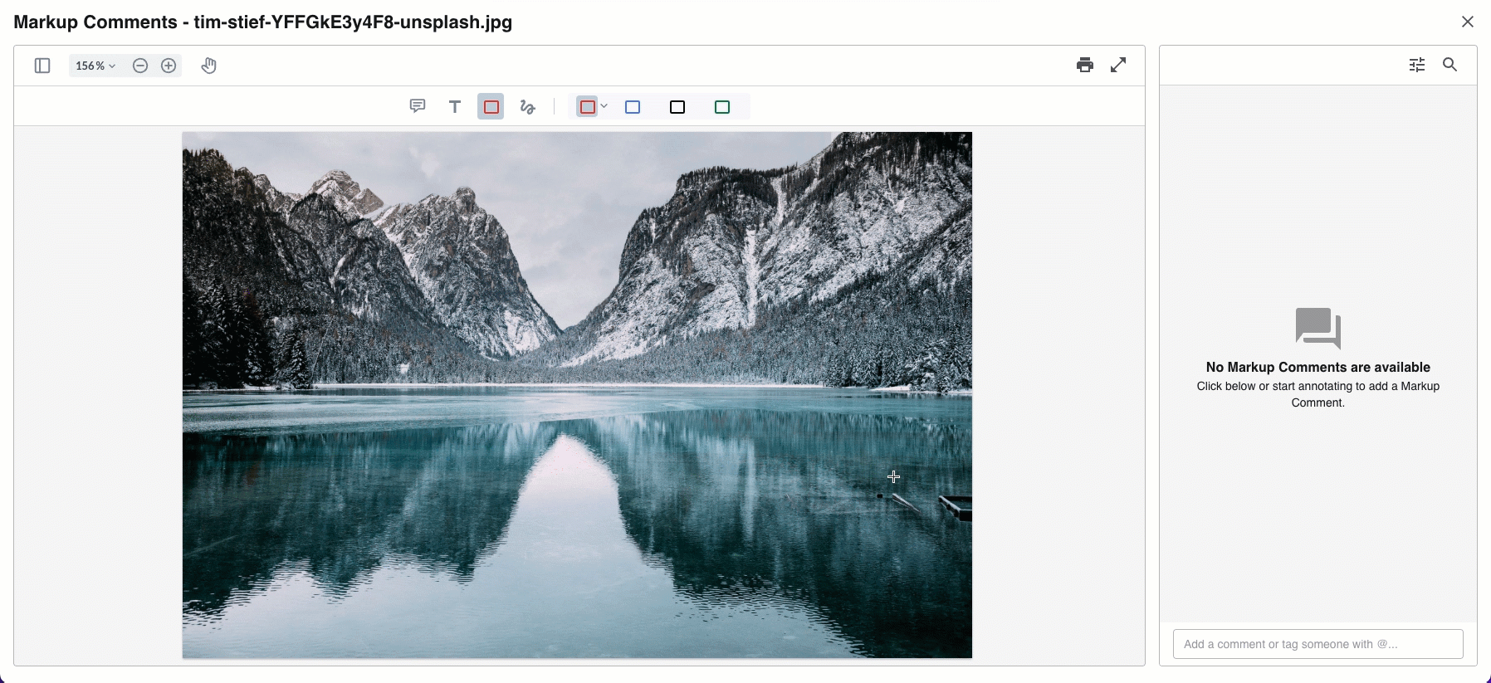Viewport: 1491px width, 683px height.
Task: Toggle the left sidebar panel
Action: tap(42, 66)
